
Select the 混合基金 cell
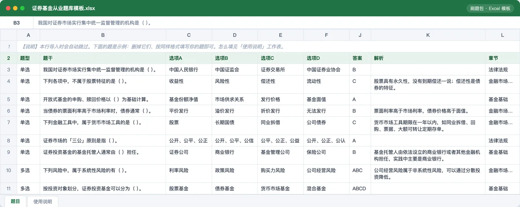[x=326, y=188]
